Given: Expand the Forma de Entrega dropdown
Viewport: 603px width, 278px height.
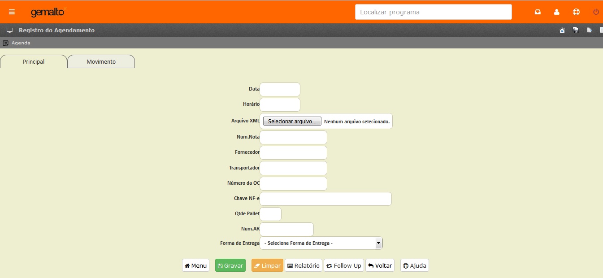Looking at the screenshot, I should point(378,243).
